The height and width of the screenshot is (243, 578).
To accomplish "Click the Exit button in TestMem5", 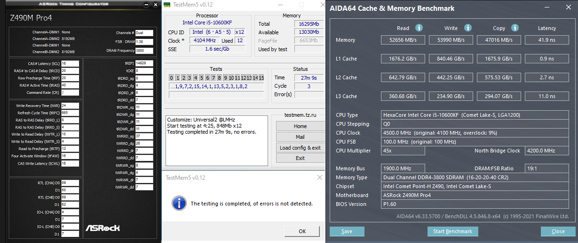I will (300, 158).
